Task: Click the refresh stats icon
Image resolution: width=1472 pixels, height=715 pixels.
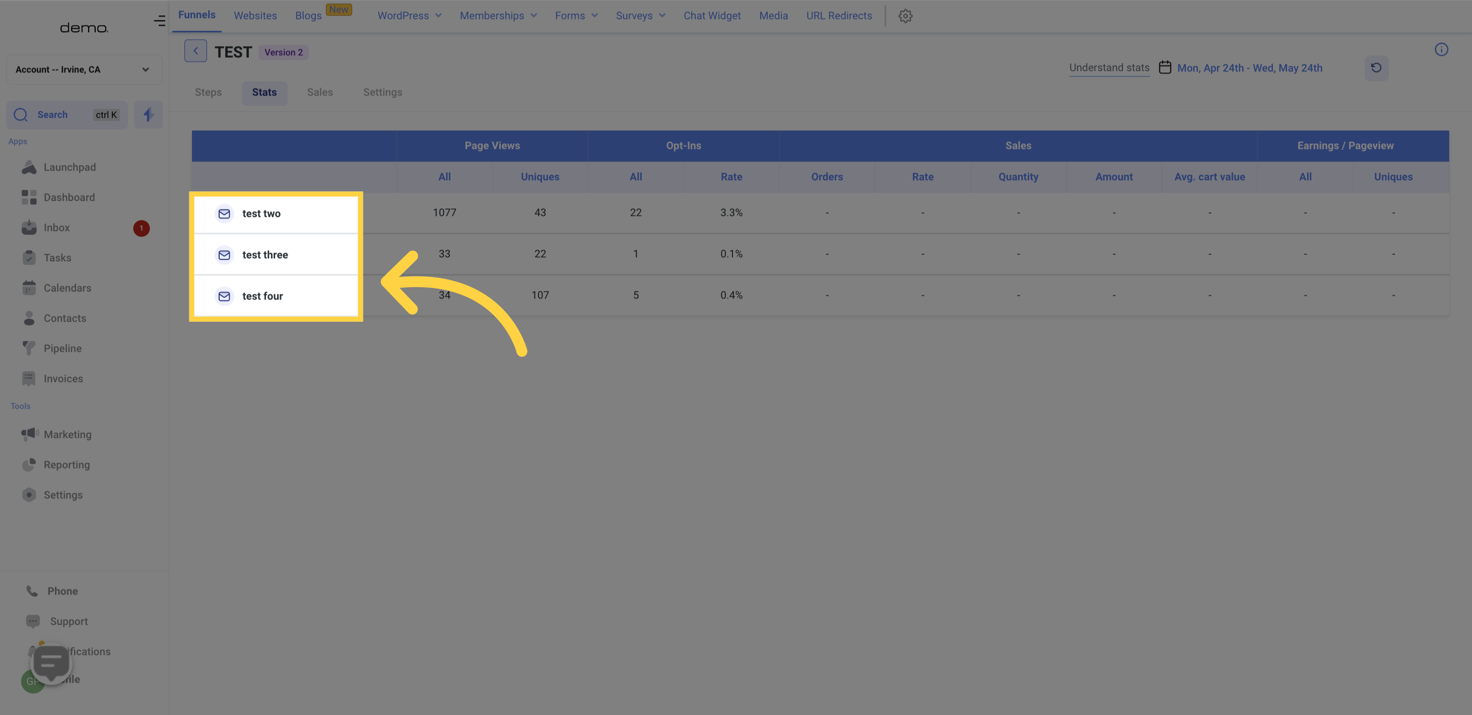Action: pos(1376,67)
